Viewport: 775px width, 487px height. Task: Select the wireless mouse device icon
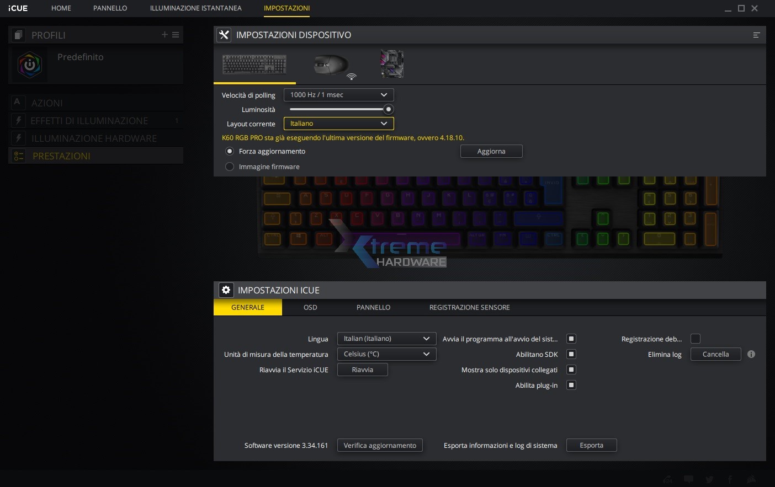[333, 66]
